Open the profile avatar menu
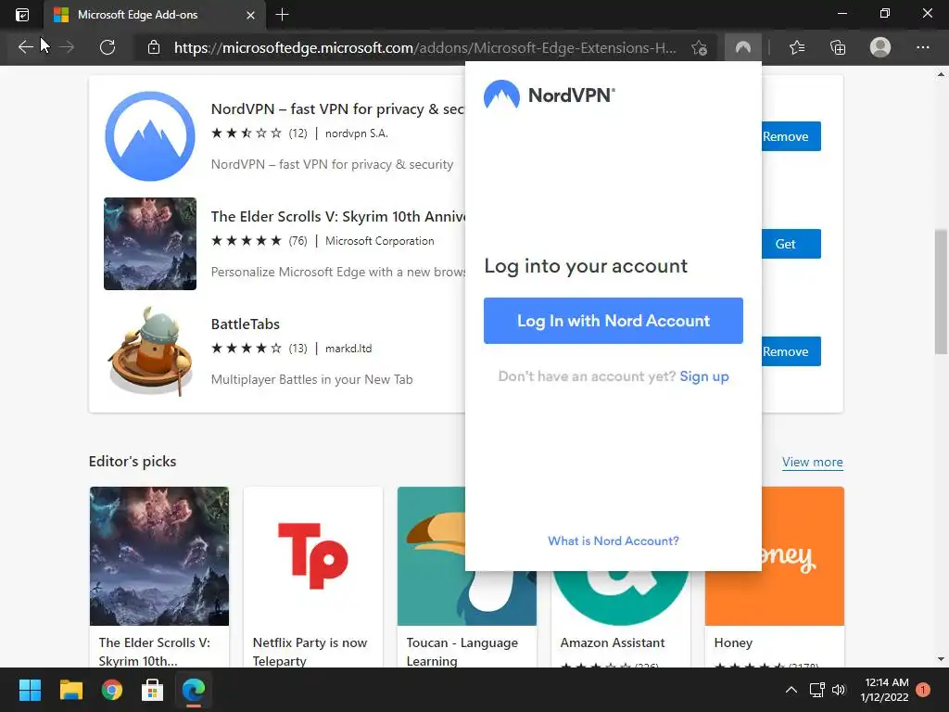Viewport: 949px width, 712px height. tap(880, 47)
